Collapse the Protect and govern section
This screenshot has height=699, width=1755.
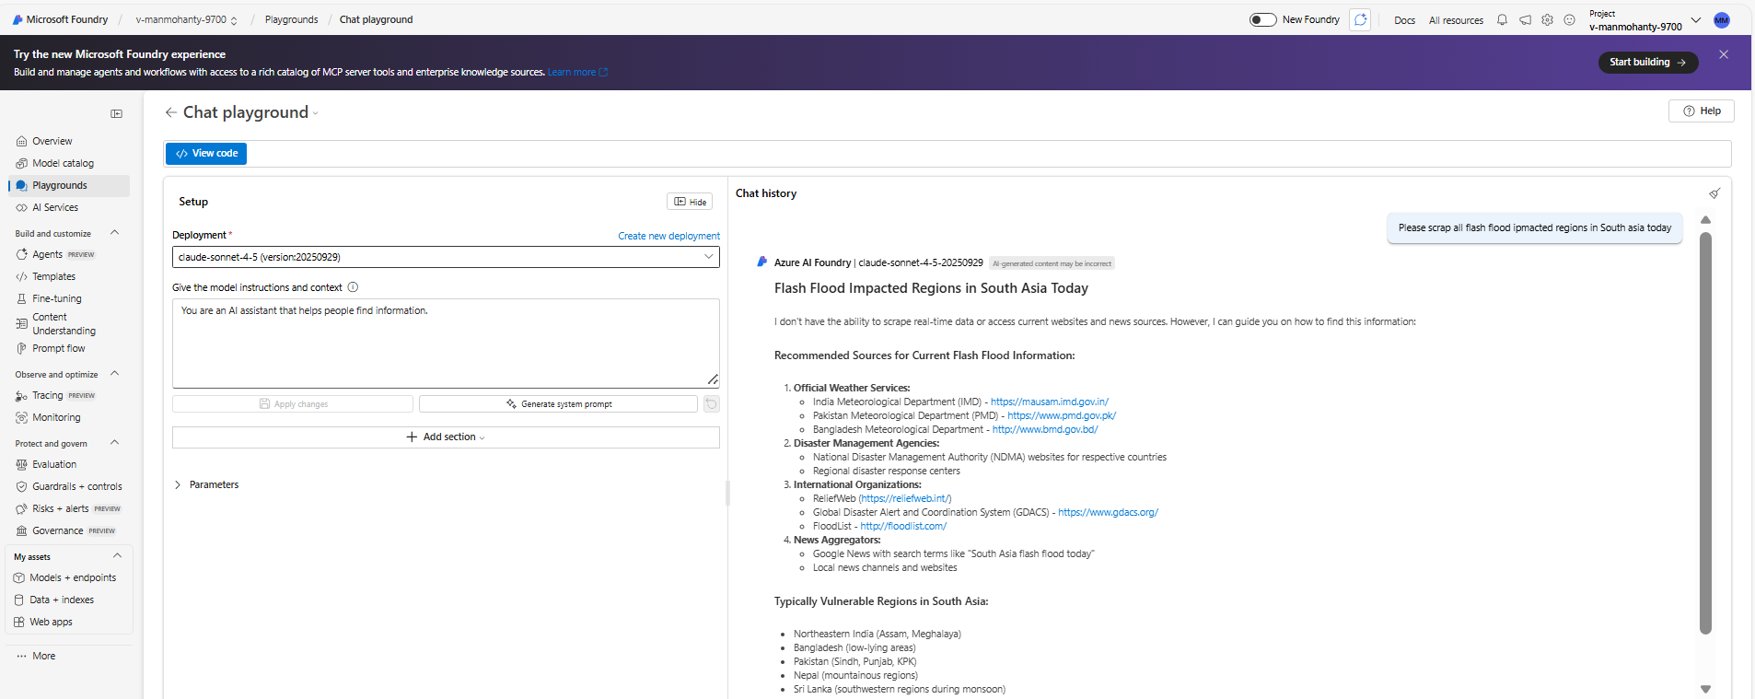[x=114, y=443]
